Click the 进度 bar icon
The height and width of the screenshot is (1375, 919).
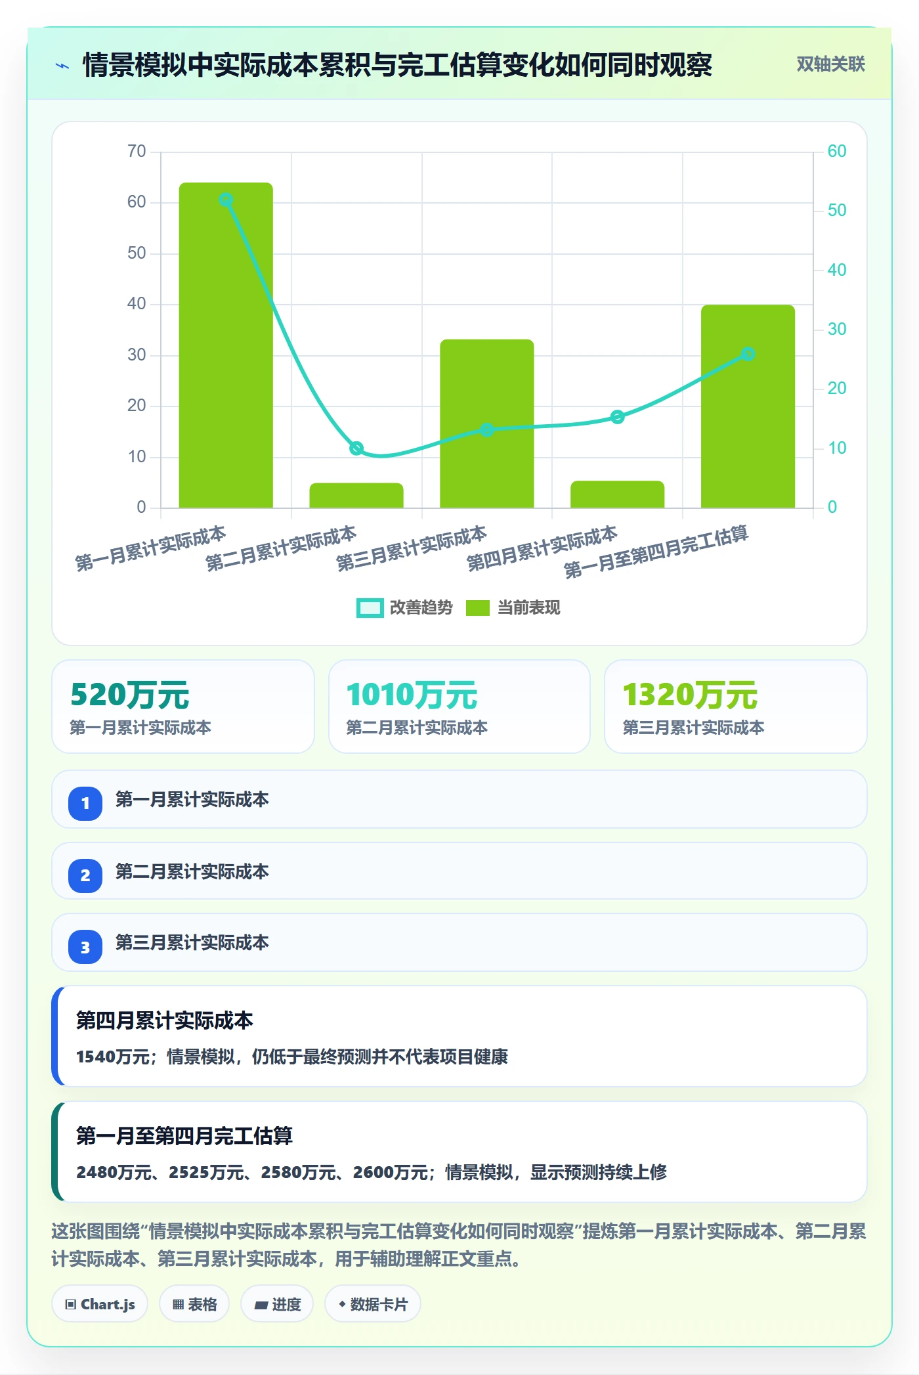261,1305
